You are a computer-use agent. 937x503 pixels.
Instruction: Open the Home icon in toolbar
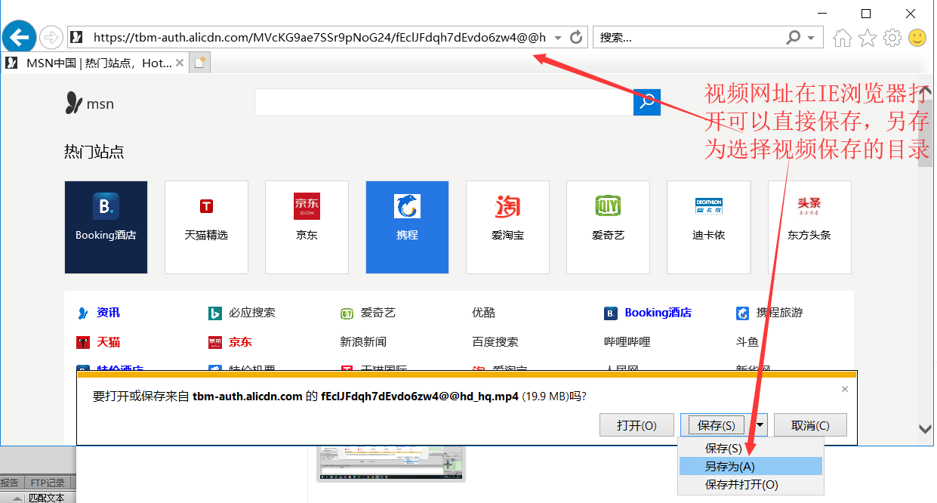[x=843, y=37]
